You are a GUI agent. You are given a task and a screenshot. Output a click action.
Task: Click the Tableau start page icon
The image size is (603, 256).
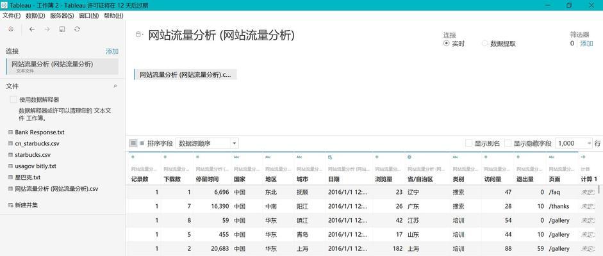click(x=11, y=29)
